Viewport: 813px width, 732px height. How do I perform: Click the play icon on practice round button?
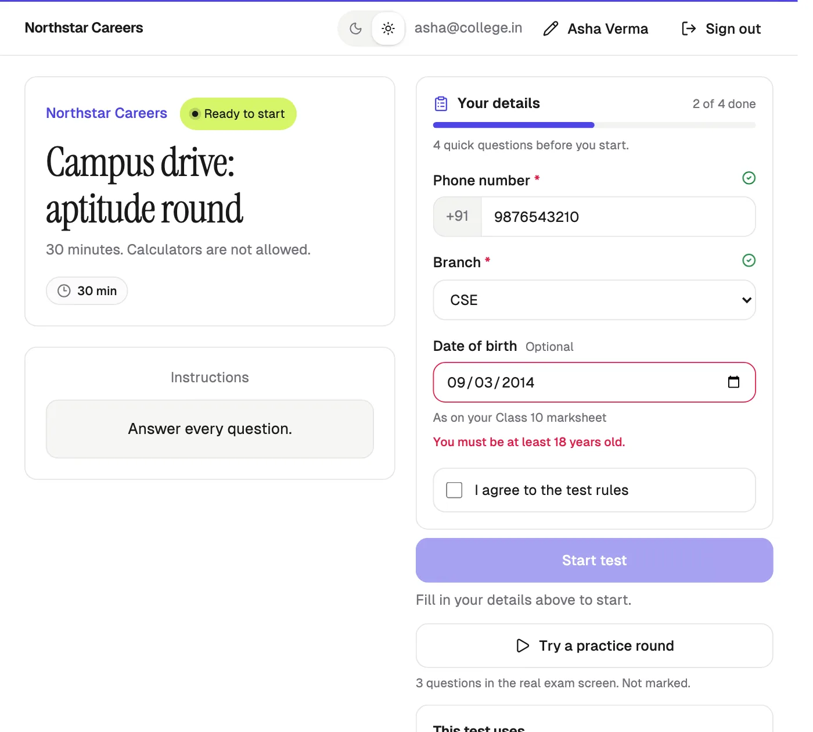pyautogui.click(x=523, y=645)
